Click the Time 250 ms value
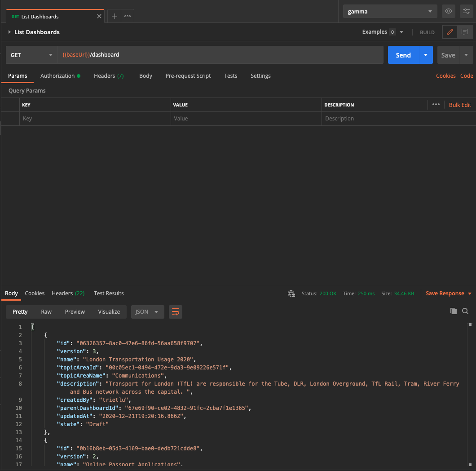 click(366, 293)
